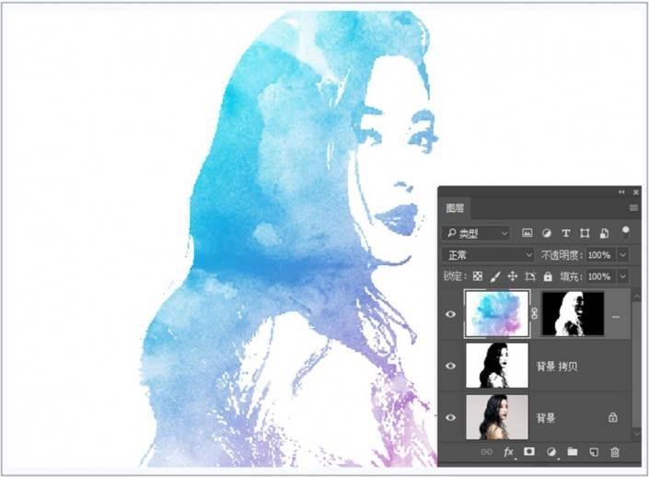Open the 正常 blend mode dropdown
This screenshot has width=649, height=477.
click(x=489, y=255)
